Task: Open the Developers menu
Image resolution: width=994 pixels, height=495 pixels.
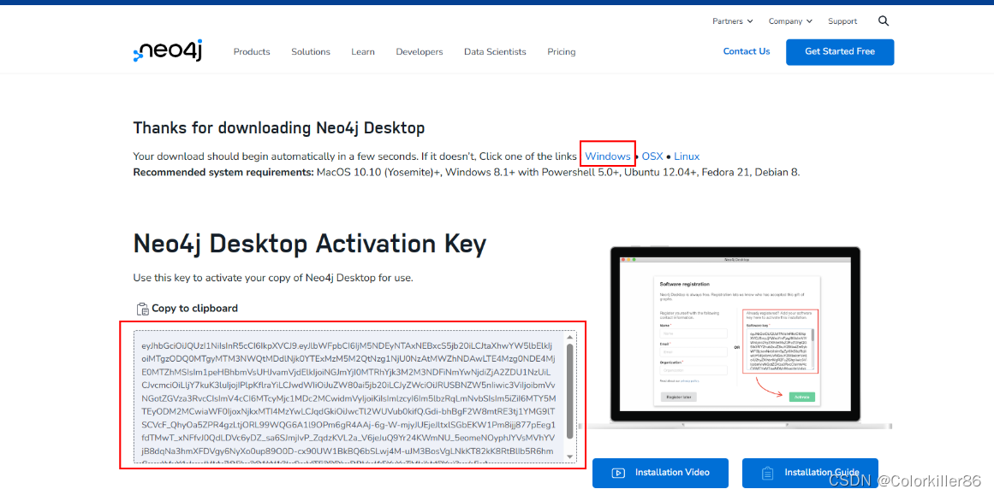Action: click(x=419, y=52)
